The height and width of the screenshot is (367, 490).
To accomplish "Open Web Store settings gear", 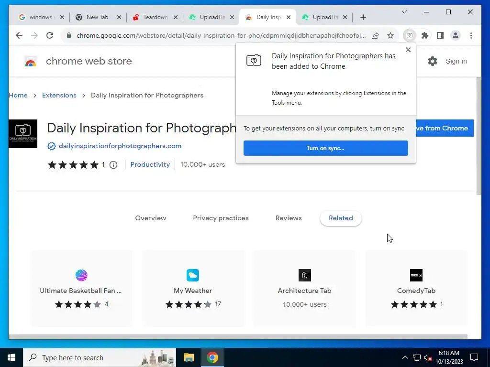I will pos(433,61).
